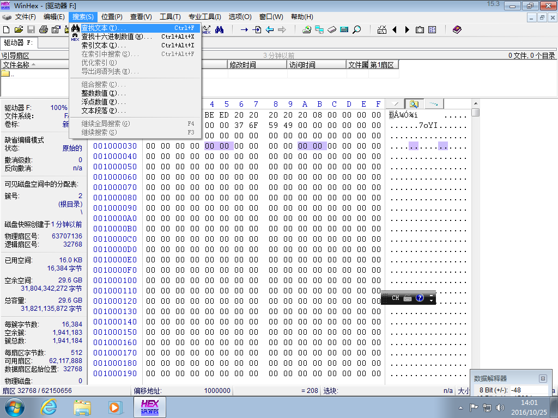The width and height of the screenshot is (558, 418).
Task: Click the grey Forward arrow icon
Action: (x=282, y=29)
